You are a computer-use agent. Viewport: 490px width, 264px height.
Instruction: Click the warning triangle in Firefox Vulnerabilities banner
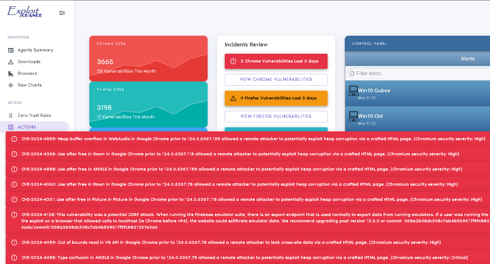[x=233, y=98]
